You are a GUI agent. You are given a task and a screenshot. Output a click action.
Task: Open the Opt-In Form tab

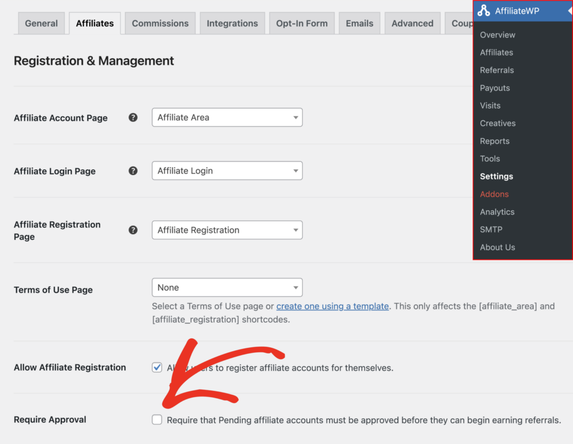click(x=302, y=23)
